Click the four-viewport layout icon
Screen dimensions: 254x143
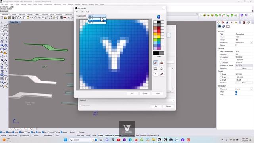click(61, 17)
